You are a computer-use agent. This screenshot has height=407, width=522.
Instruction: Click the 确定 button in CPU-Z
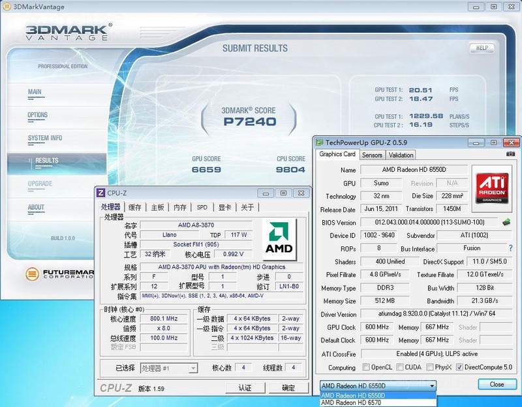point(288,387)
